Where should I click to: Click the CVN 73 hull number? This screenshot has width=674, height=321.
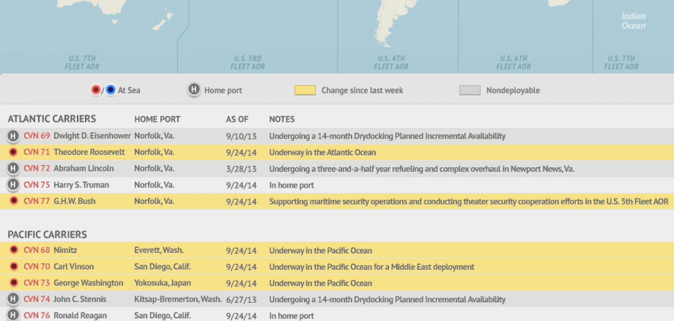click(x=37, y=283)
